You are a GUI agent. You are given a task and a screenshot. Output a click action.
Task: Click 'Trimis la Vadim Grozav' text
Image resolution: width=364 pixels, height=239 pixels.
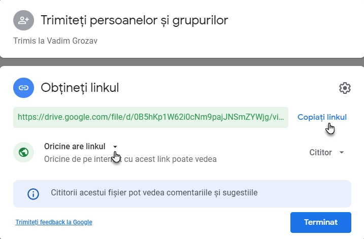click(x=55, y=41)
